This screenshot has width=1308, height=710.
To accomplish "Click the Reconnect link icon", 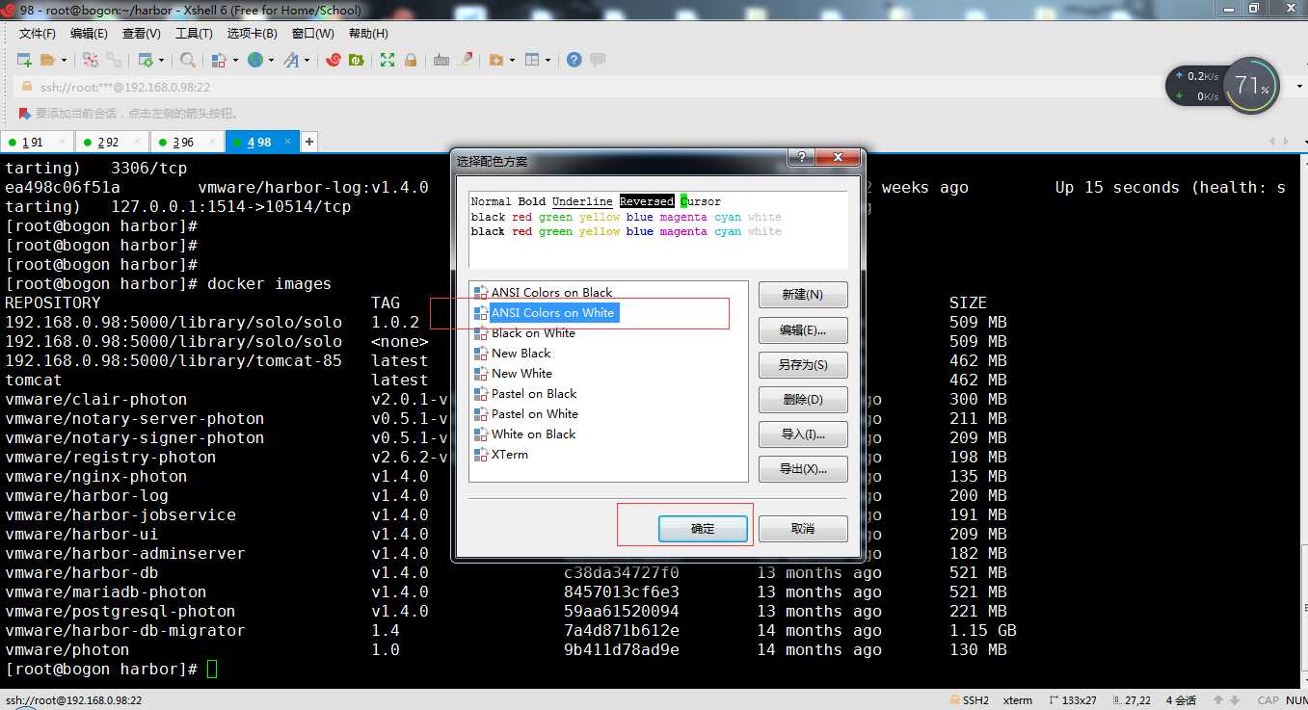I will click(114, 60).
